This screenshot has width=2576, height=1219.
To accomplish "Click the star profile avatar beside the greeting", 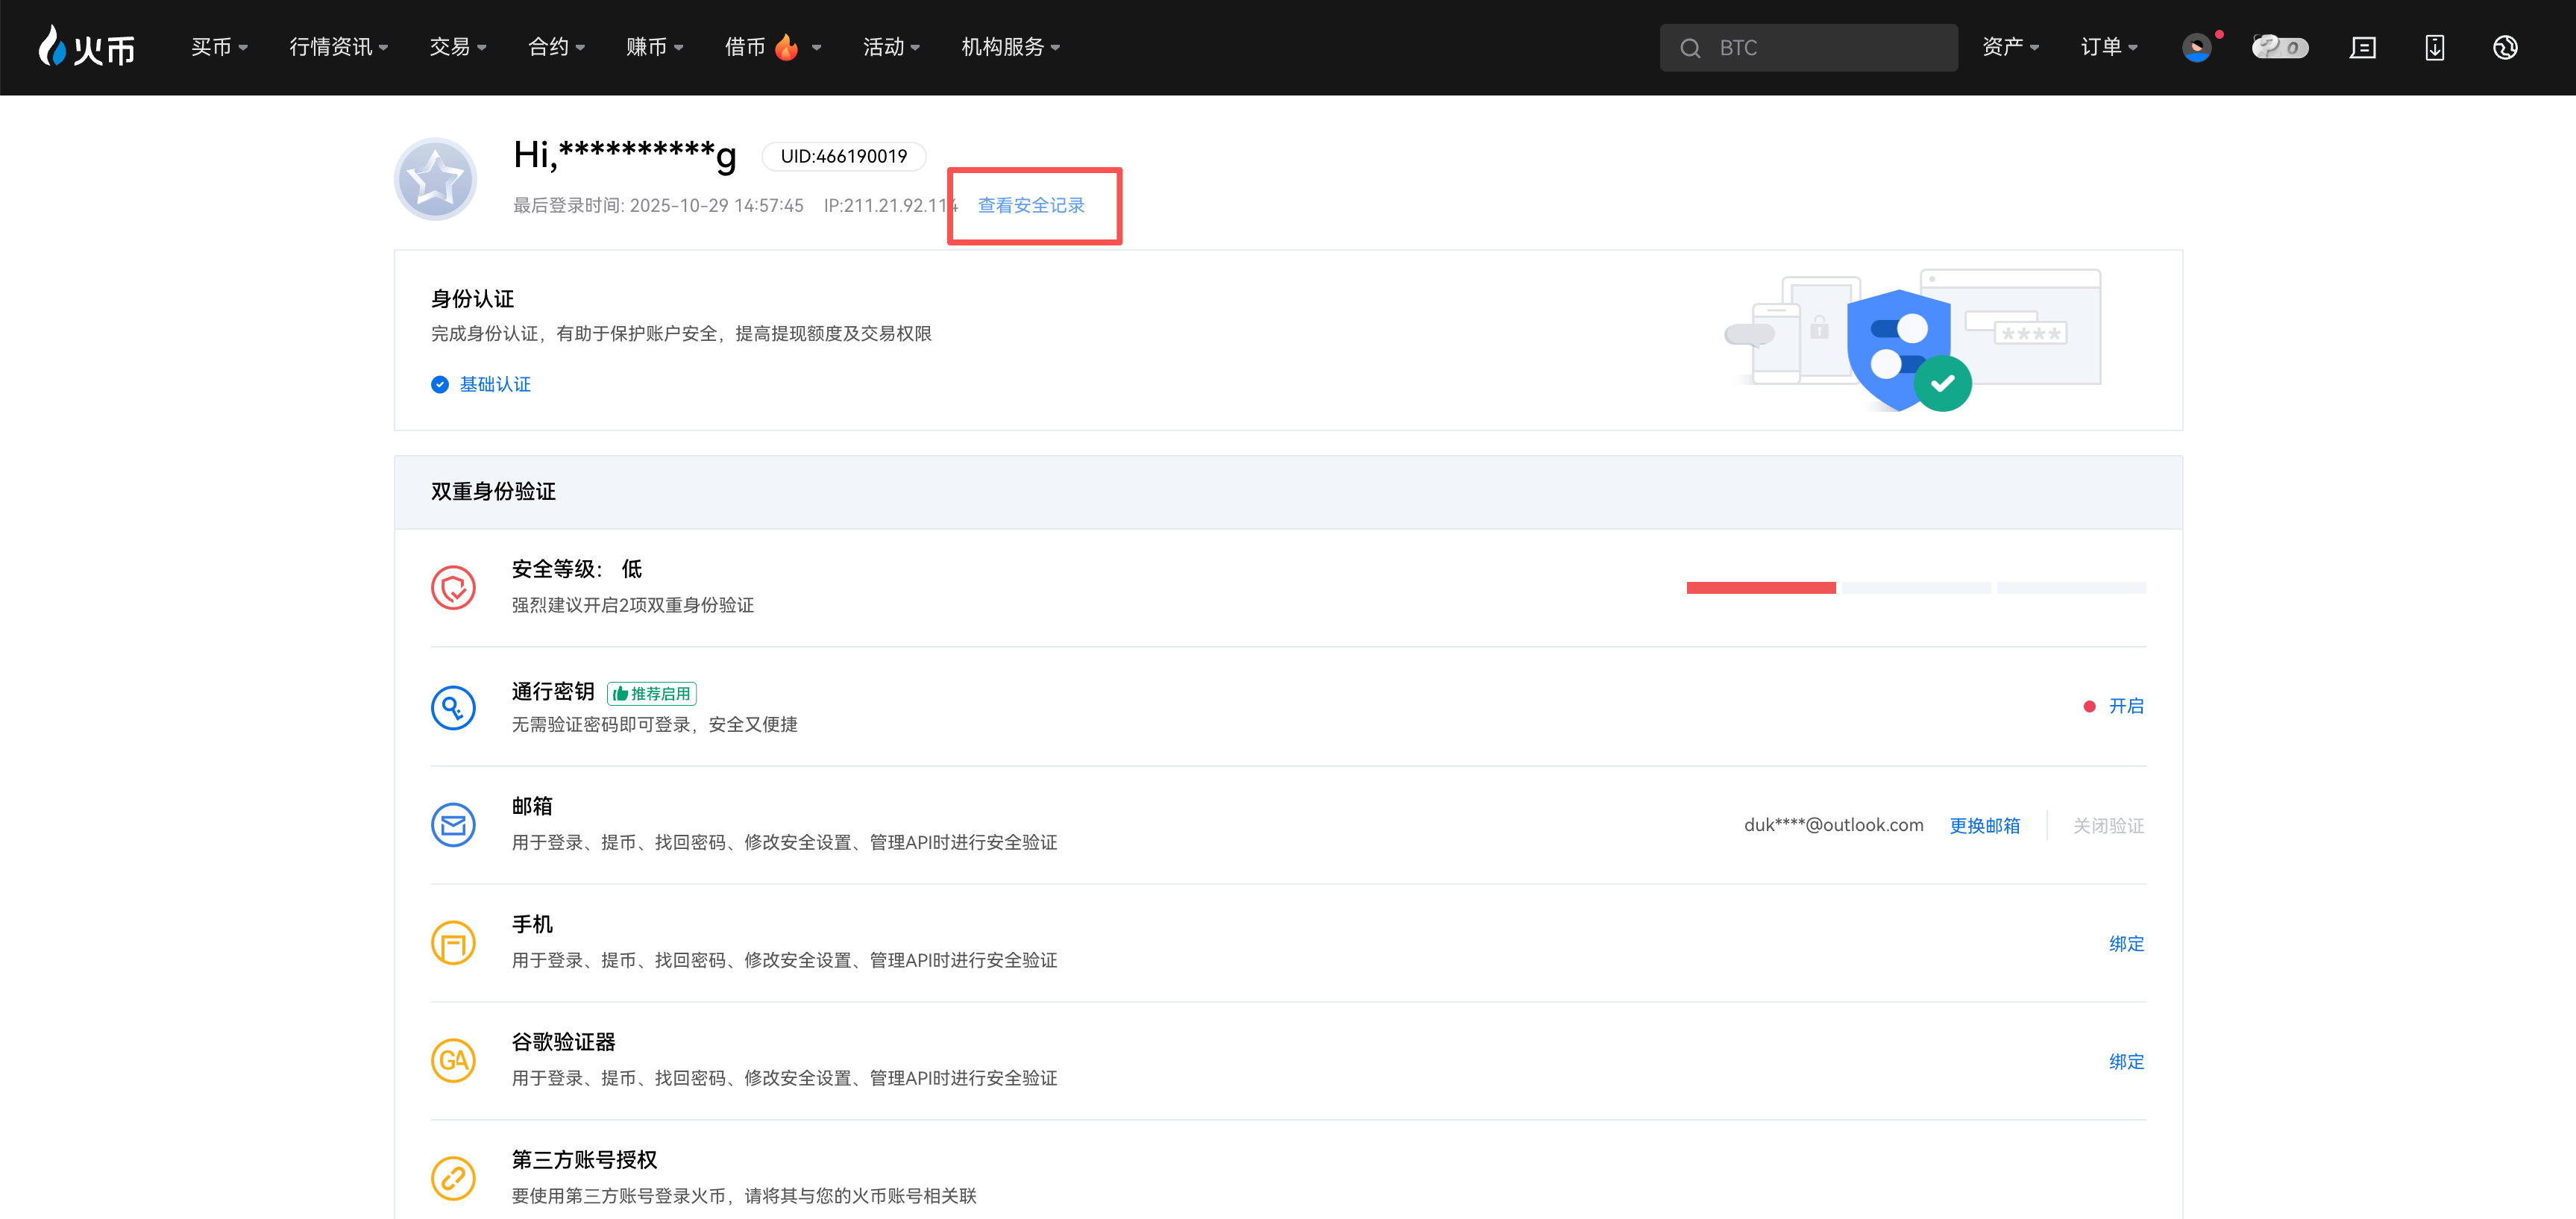I will [435, 179].
